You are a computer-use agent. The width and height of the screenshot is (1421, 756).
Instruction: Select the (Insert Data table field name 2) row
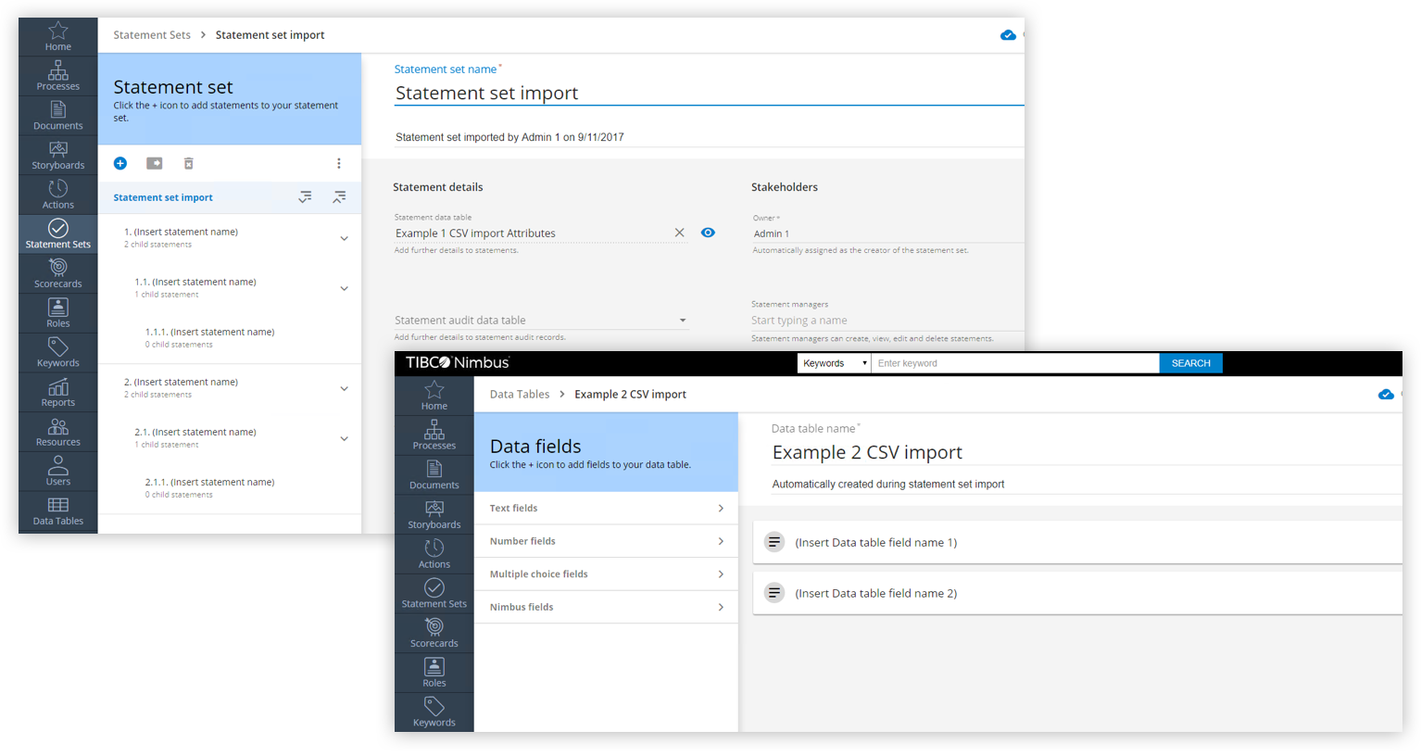(1077, 593)
